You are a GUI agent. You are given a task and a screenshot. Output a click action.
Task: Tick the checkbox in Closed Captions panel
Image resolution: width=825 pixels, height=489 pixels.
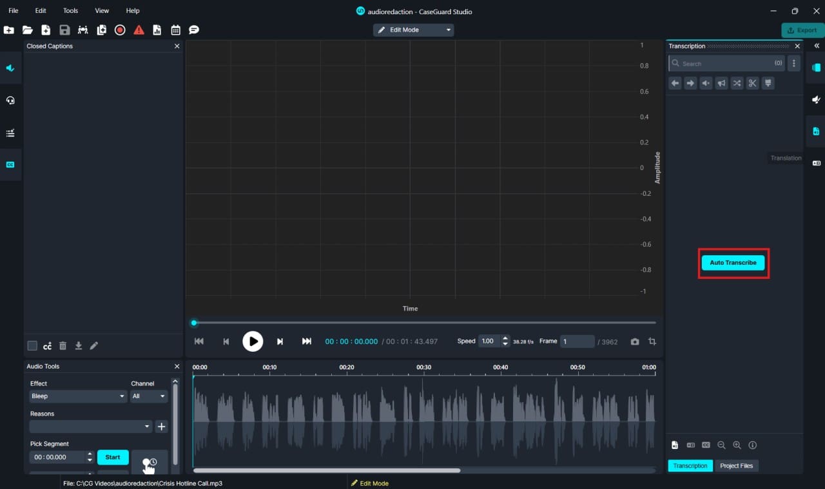(x=32, y=346)
